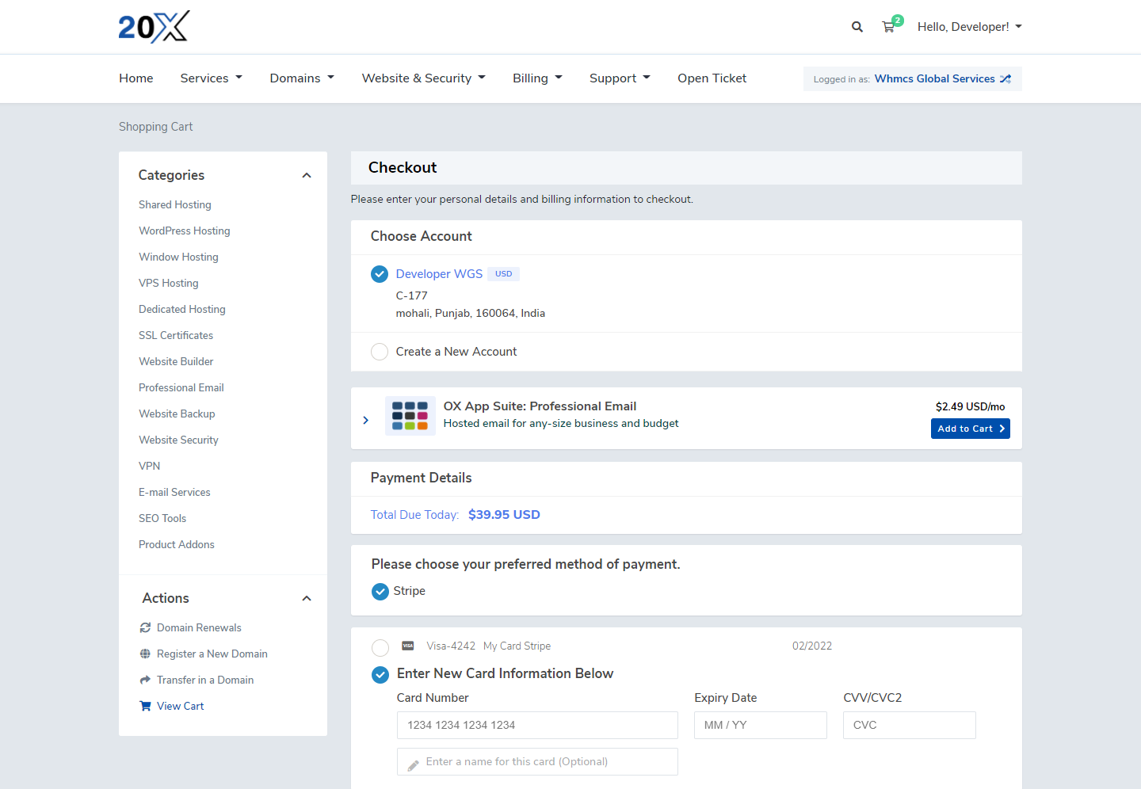Click the Domain Renewals refresh icon
Viewport: 1141px width, 789px height.
coord(145,627)
